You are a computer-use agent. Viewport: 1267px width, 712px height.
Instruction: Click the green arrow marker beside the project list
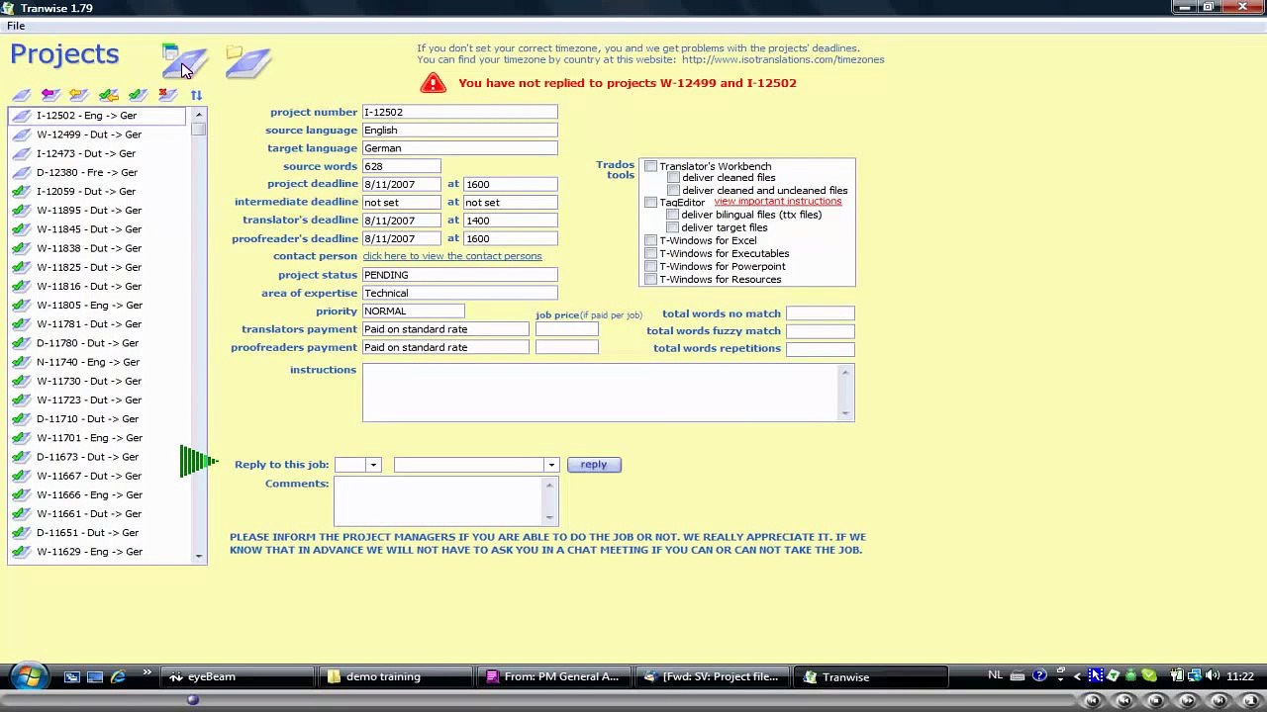198,461
